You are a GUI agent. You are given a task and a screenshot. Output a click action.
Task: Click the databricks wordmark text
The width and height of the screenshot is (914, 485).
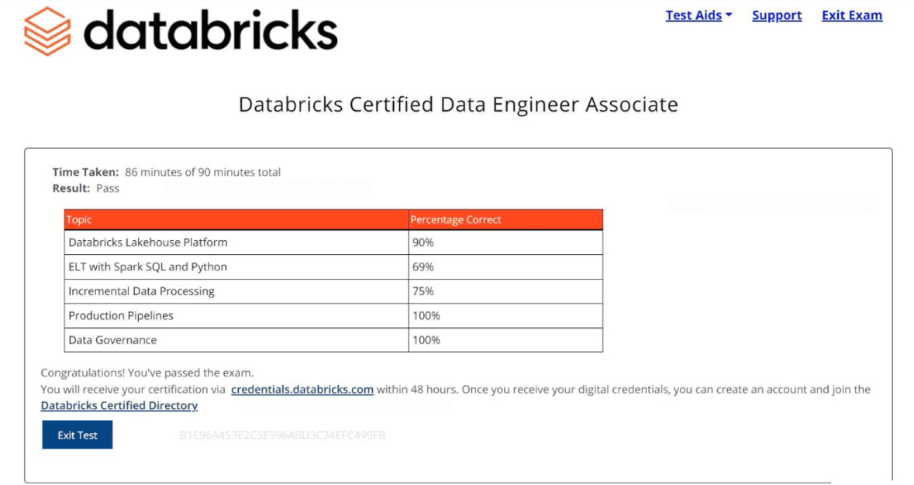(210, 31)
